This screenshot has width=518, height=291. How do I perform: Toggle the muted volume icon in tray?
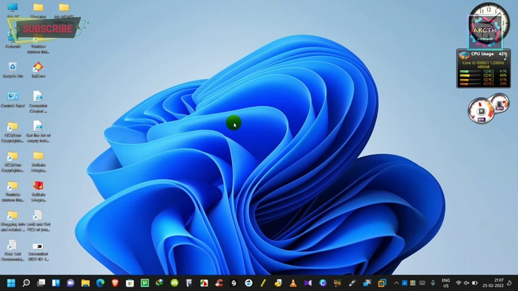pyautogui.click(x=466, y=283)
